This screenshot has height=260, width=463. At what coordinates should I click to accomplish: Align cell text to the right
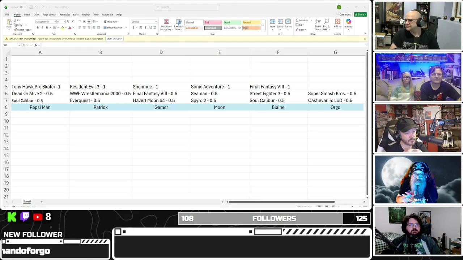89,27
